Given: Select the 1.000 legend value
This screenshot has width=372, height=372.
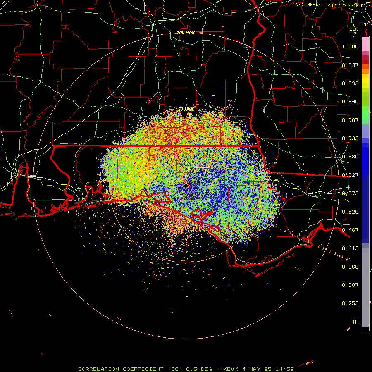Looking at the screenshot, I should pos(350,46).
